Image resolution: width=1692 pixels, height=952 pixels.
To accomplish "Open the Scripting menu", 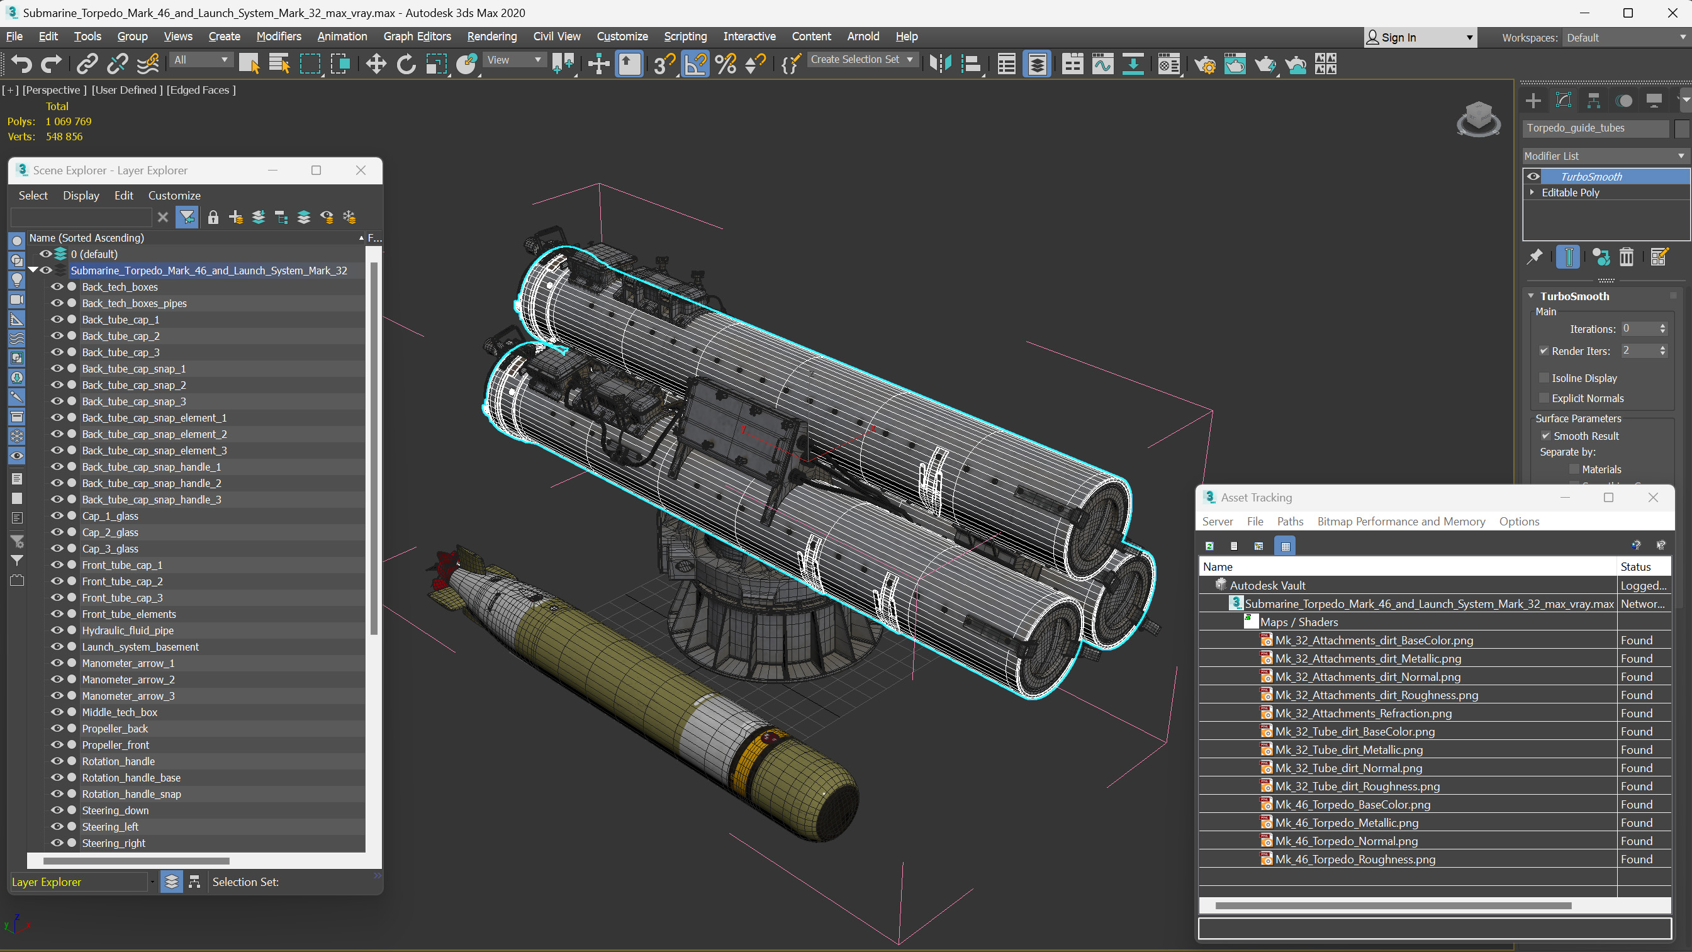I will (x=685, y=36).
